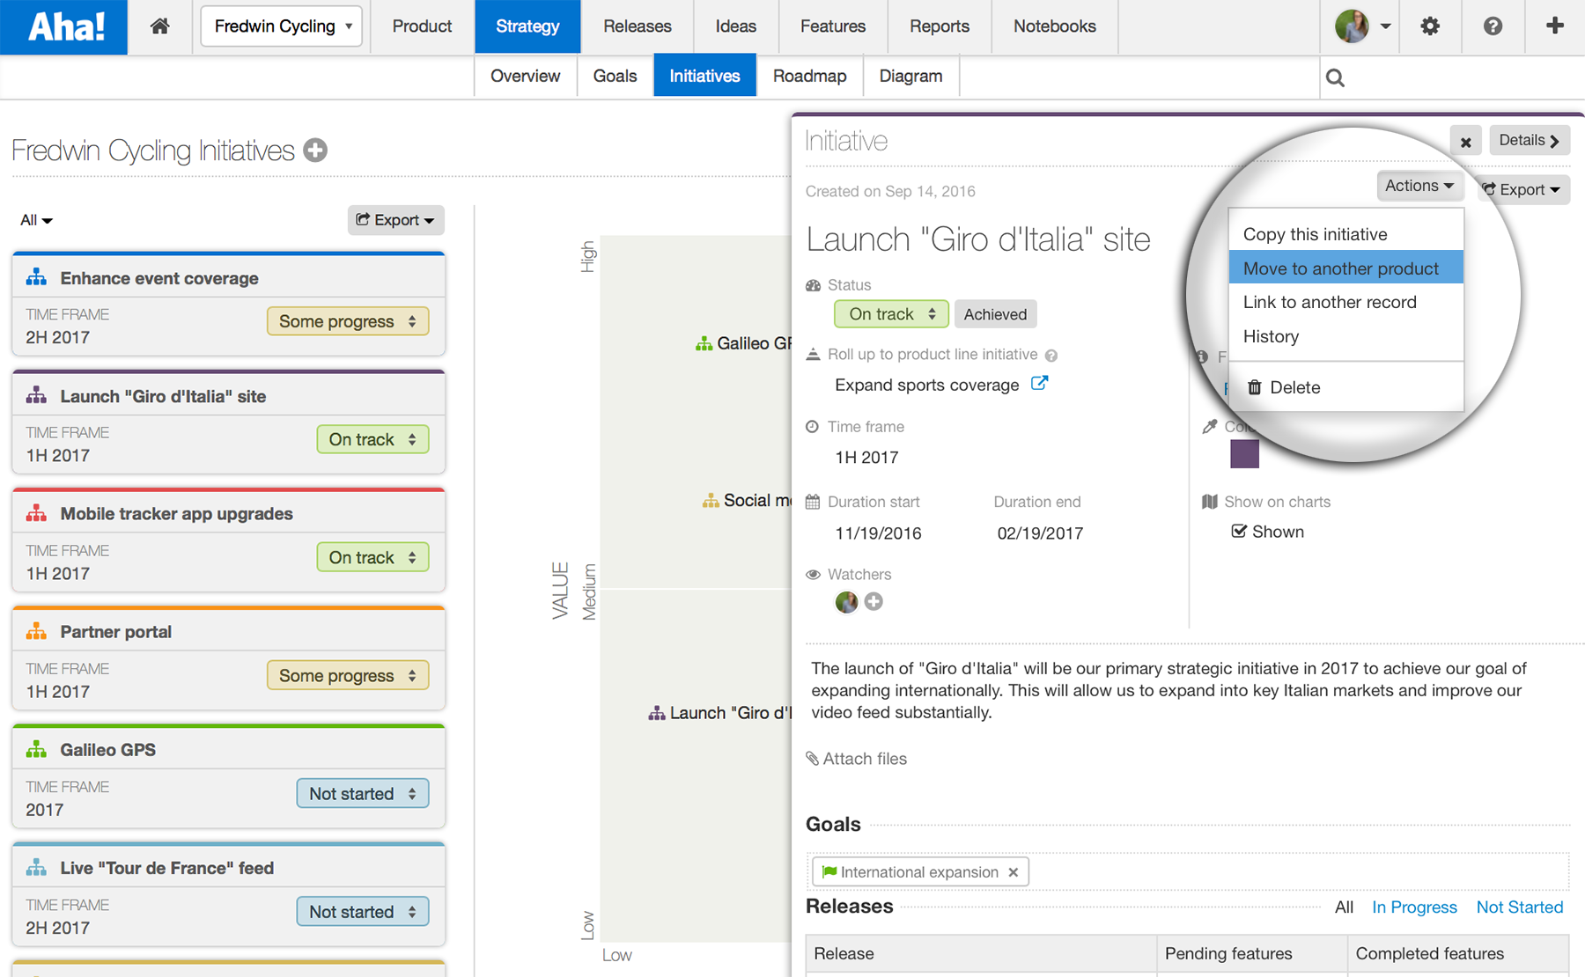1585x977 pixels.
Task: Open the Export dropdown in initiatives list
Action: [x=395, y=220]
